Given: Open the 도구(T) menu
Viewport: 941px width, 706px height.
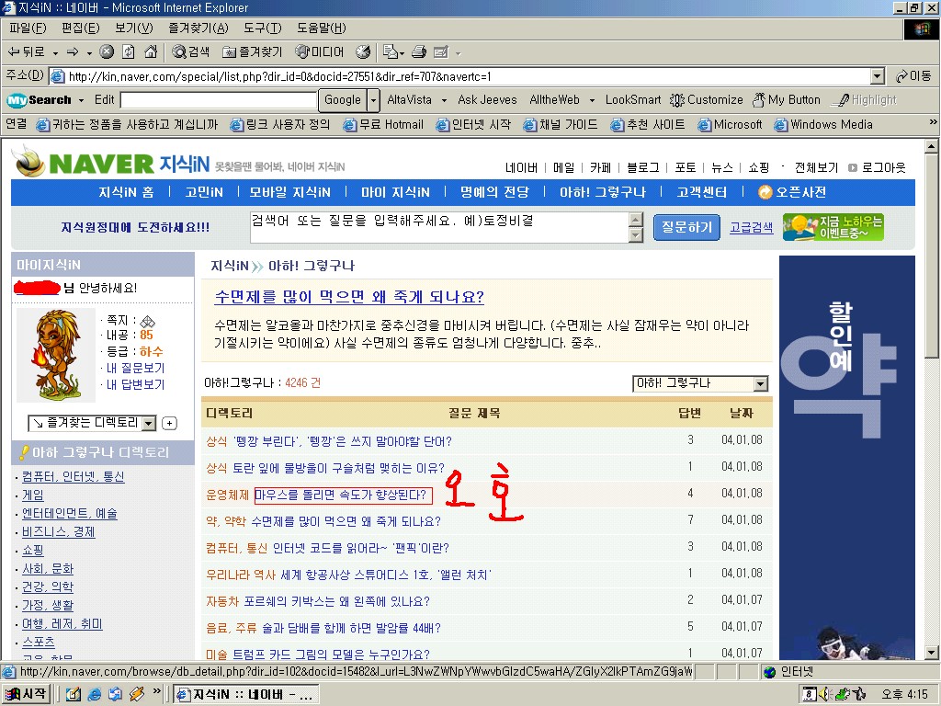Looking at the screenshot, I should [262, 28].
